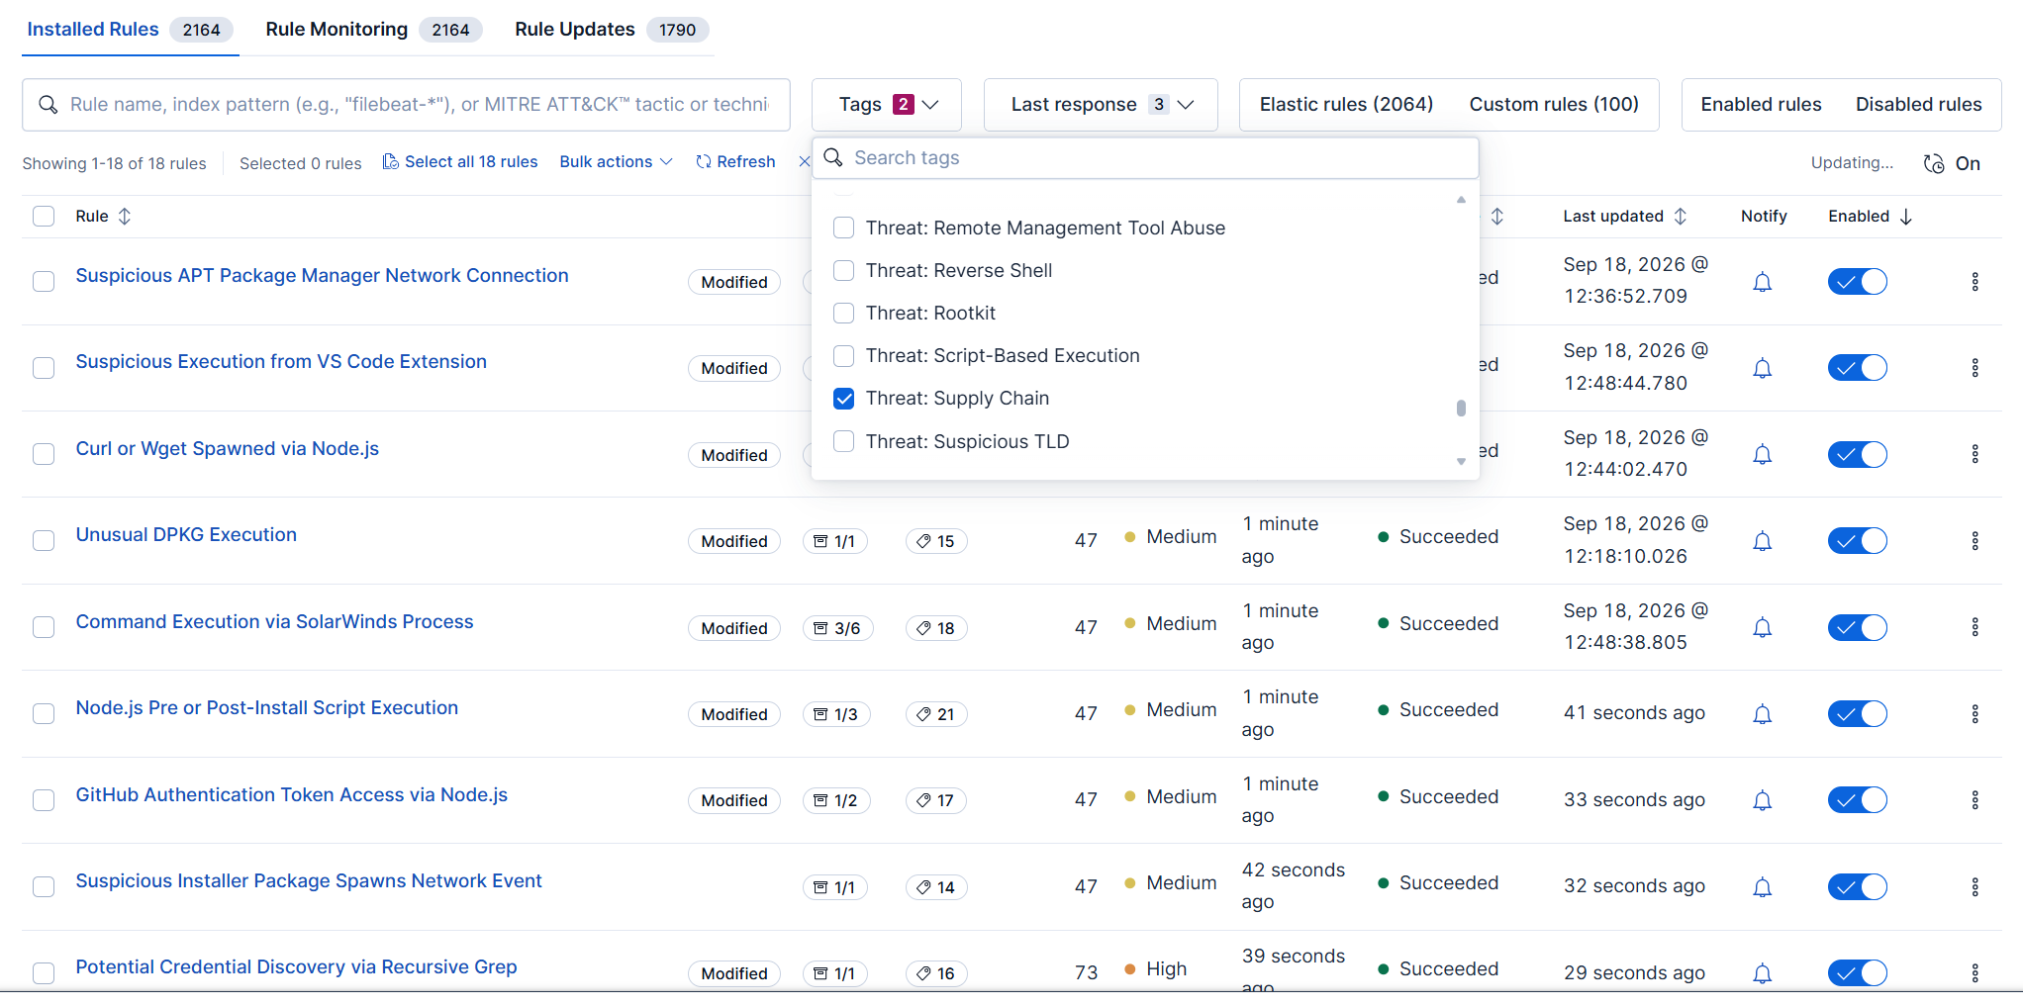The height and width of the screenshot is (1007, 2023).
Task: Open row actions menu for Command Execution via SolarWinds Process
Action: point(1975,627)
